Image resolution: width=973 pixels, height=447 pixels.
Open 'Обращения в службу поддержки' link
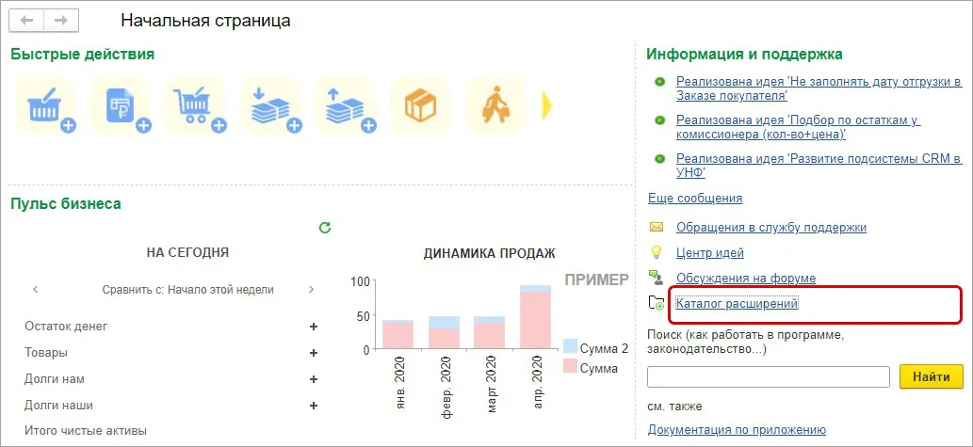771,228
